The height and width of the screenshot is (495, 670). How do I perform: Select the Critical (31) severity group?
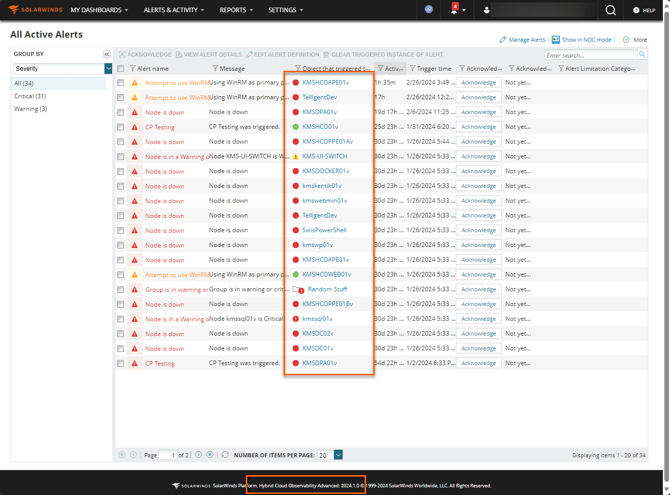[30, 96]
